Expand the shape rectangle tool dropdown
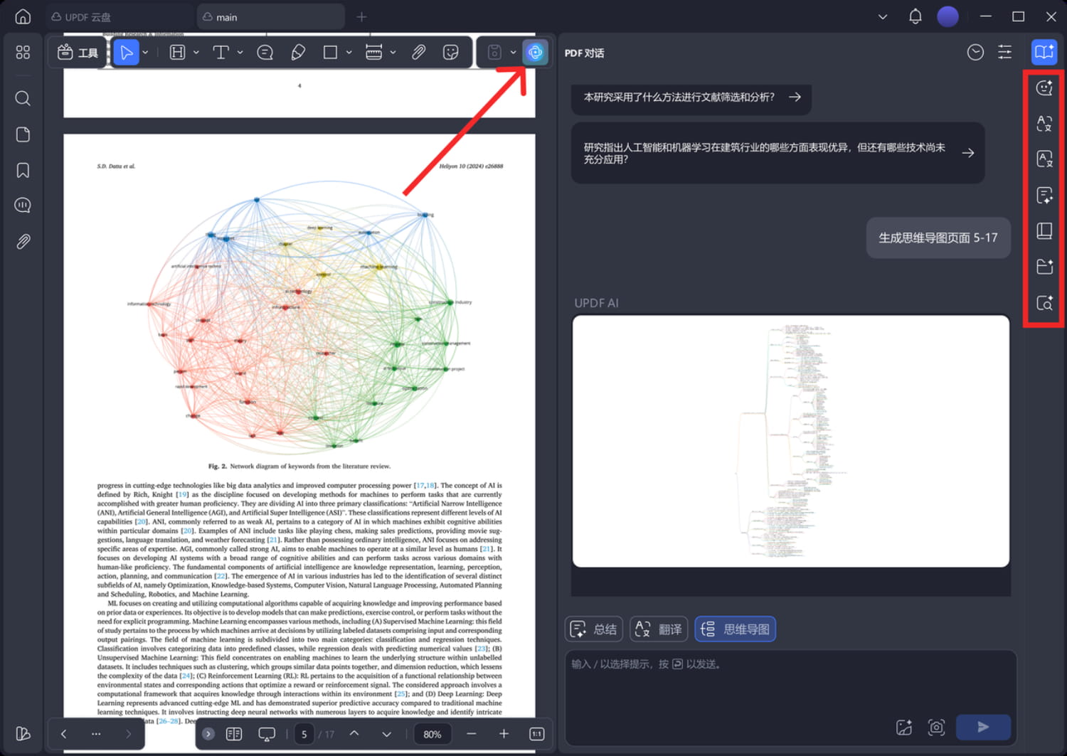Viewport: 1067px width, 756px height. 349,52
